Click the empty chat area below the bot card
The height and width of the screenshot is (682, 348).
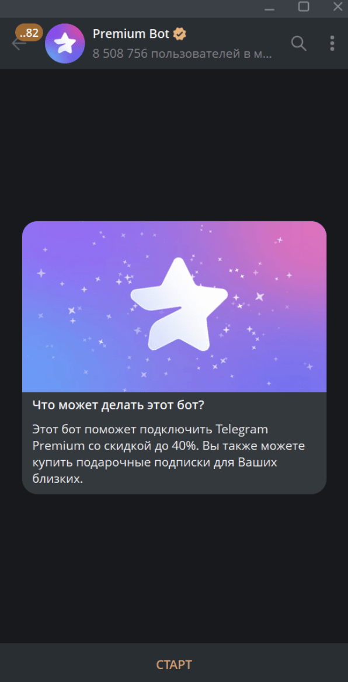pos(174,568)
